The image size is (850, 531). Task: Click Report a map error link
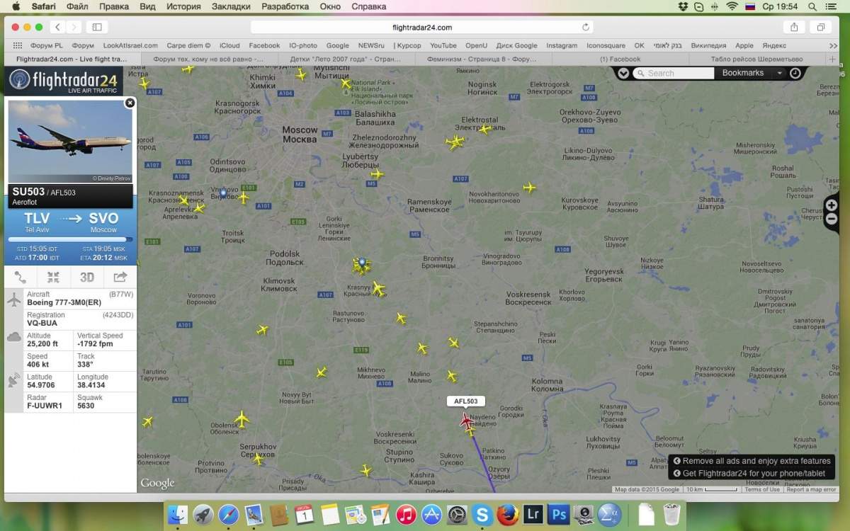click(811, 489)
